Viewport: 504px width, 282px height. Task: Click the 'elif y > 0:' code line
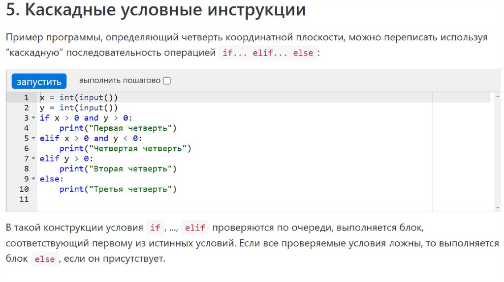pyautogui.click(x=66, y=159)
